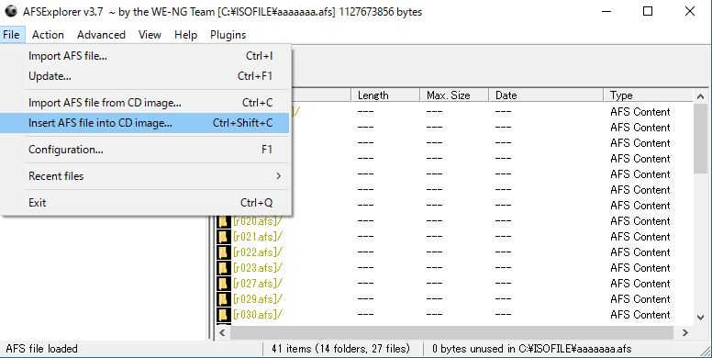Click the 41 items status bar entry
This screenshot has height=358, width=712.
point(340,349)
